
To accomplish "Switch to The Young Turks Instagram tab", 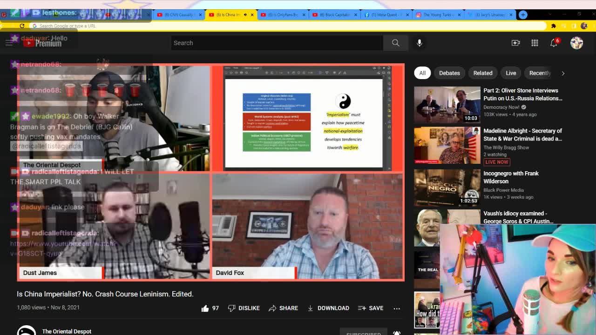I will [437, 14].
